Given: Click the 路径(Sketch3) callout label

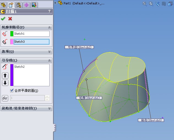Looking at the screenshot, I should [151, 120].
